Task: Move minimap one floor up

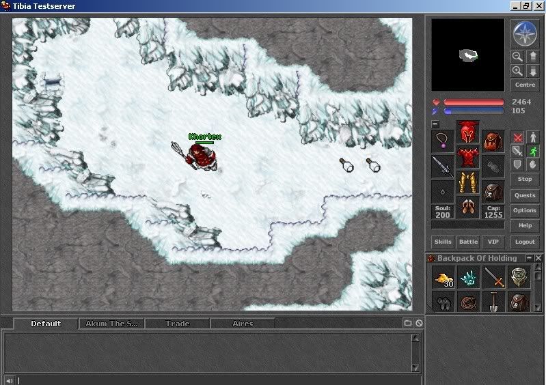Action: [532, 57]
